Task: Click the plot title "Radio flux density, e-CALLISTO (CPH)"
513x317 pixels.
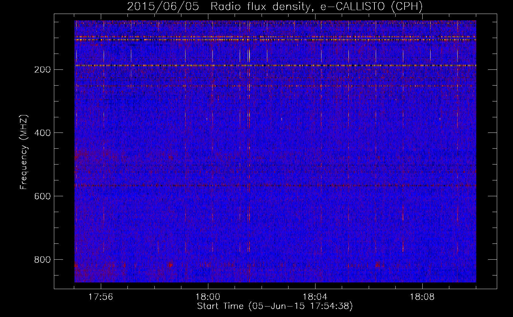Action: pyautogui.click(x=316, y=7)
